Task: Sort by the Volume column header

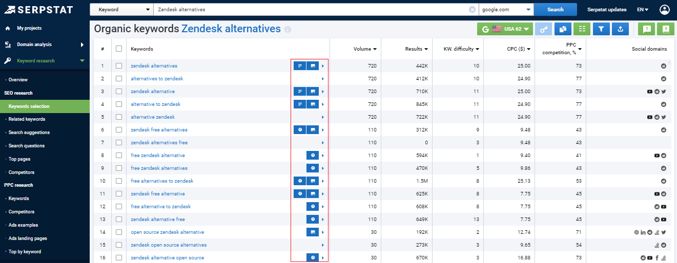Action: coord(365,49)
